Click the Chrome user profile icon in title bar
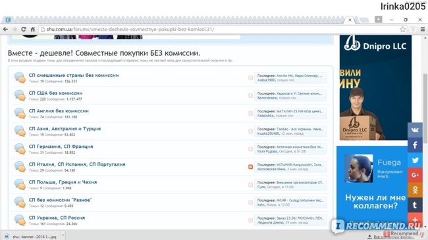This screenshot has width=428, height=240. click(379, 19)
